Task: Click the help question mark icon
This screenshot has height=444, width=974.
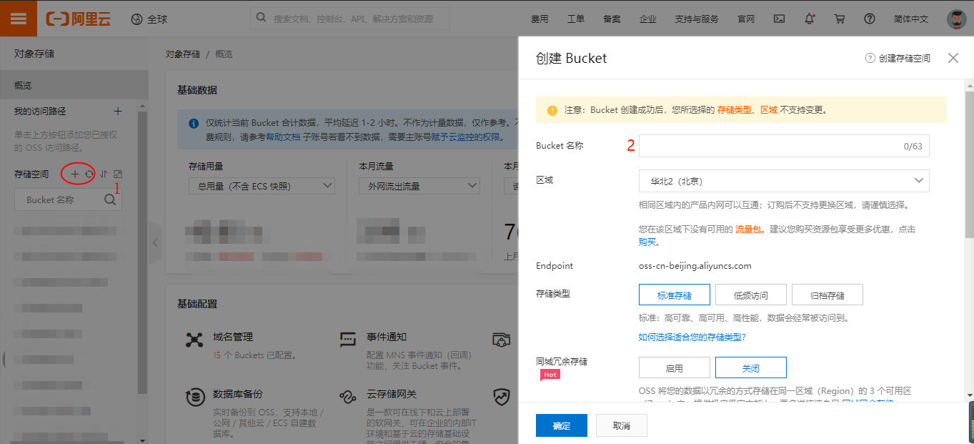Action: 869,19
